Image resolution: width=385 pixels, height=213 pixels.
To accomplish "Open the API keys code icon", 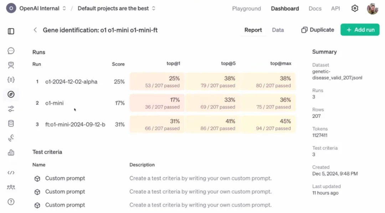I will tap(11, 173).
